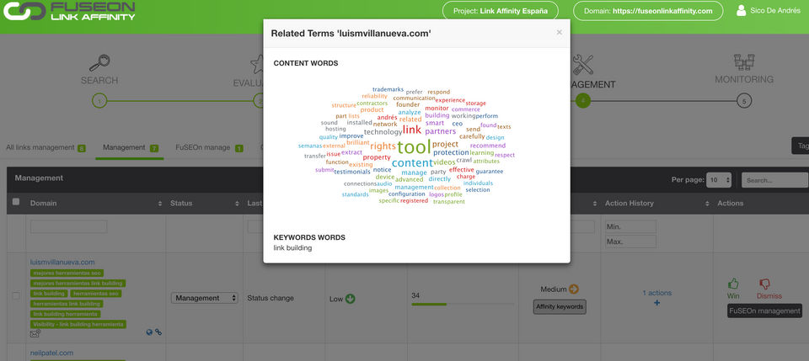Click the 'mejores herramientas seo' tag

(67, 273)
